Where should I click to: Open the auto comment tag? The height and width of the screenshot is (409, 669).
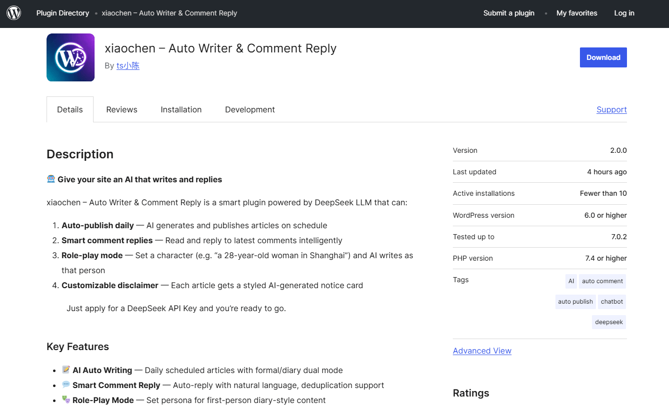[602, 281]
